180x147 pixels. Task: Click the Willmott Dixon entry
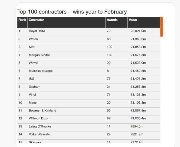pyautogui.click(x=39, y=118)
